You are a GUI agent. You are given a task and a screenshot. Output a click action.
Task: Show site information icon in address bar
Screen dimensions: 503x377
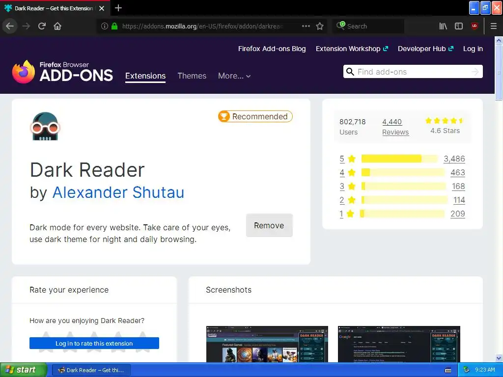tap(104, 26)
